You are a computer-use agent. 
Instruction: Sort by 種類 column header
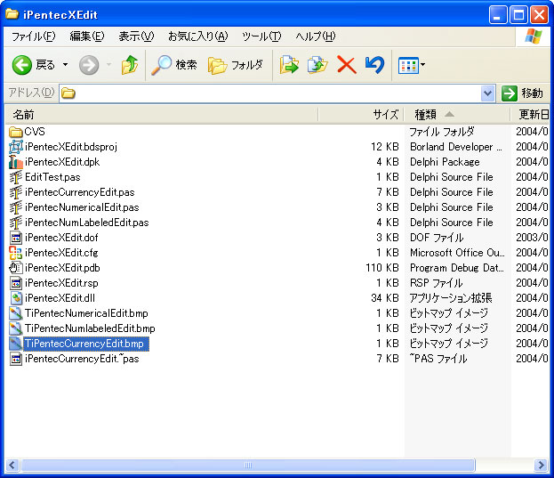point(456,115)
